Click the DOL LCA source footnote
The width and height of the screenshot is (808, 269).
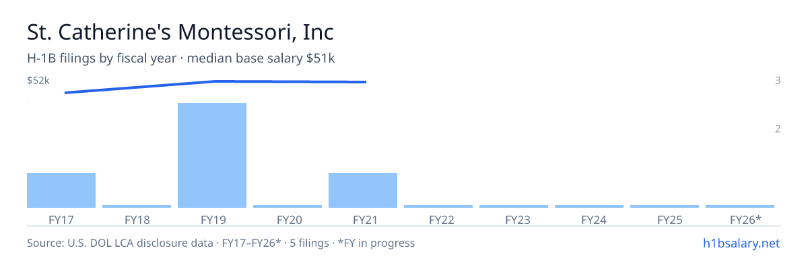click(221, 243)
